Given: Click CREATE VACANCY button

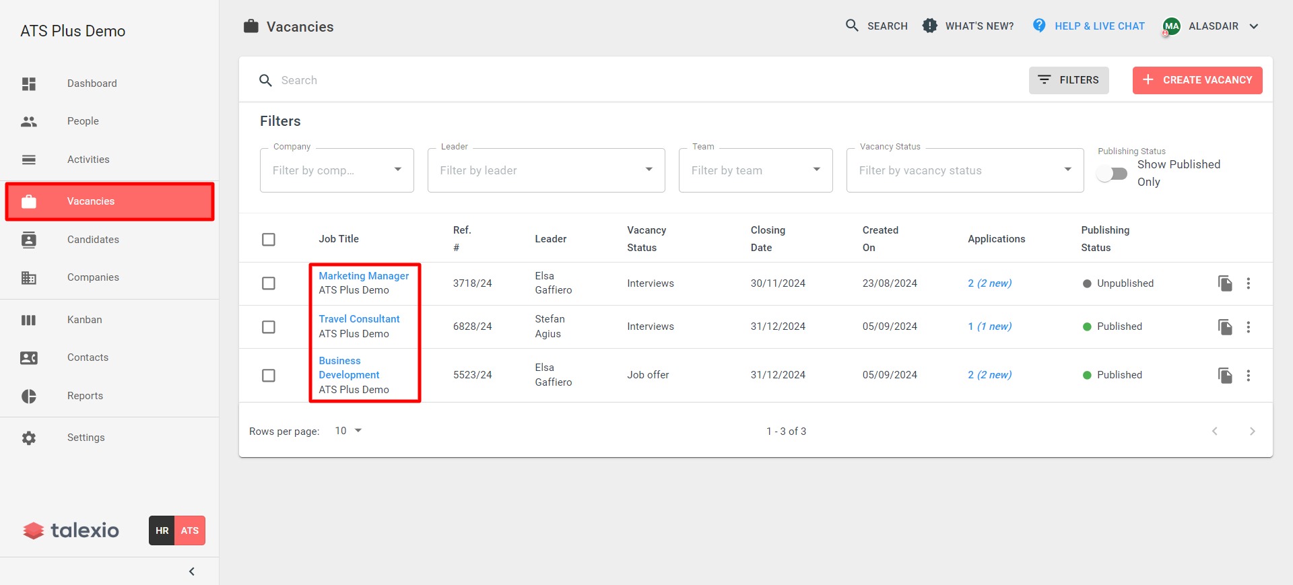Looking at the screenshot, I should point(1197,80).
